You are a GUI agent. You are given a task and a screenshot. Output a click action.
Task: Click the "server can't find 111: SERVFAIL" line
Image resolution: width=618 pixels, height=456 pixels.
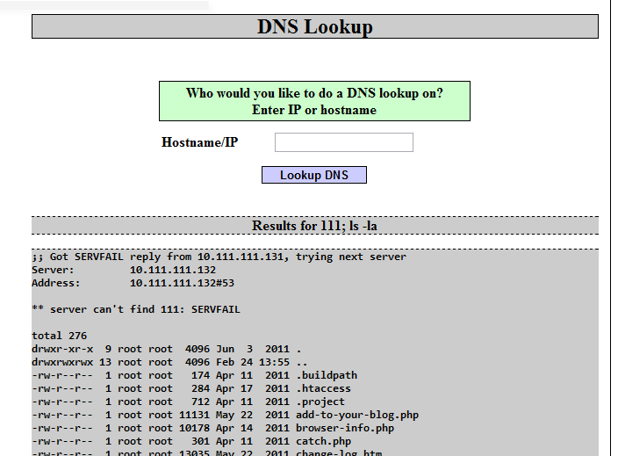click(136, 309)
